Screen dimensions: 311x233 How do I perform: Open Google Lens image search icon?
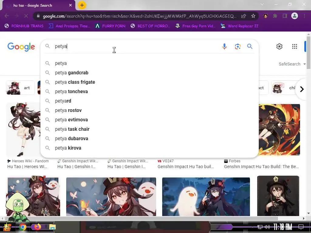(x=238, y=46)
